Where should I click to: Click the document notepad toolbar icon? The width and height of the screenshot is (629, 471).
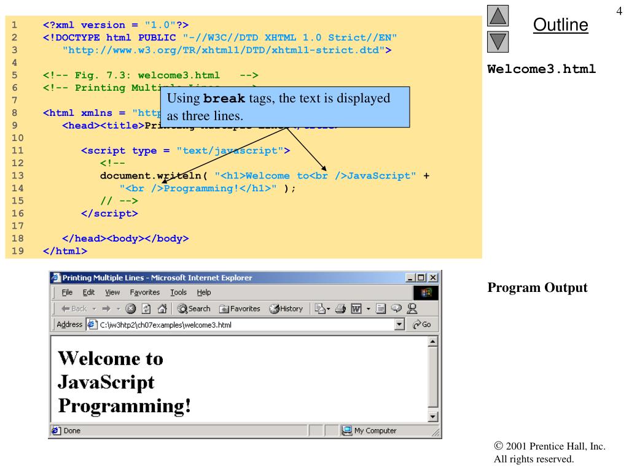[381, 309]
